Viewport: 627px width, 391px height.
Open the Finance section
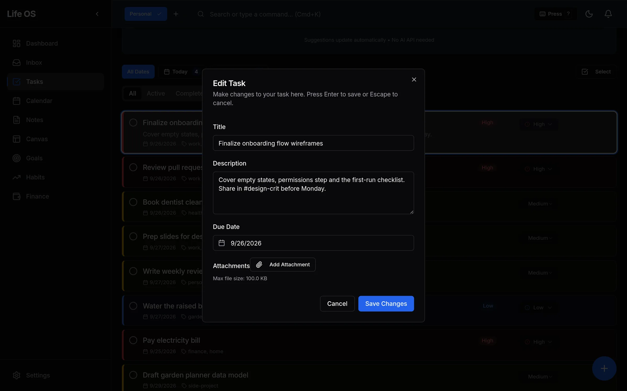pyautogui.click(x=55, y=196)
